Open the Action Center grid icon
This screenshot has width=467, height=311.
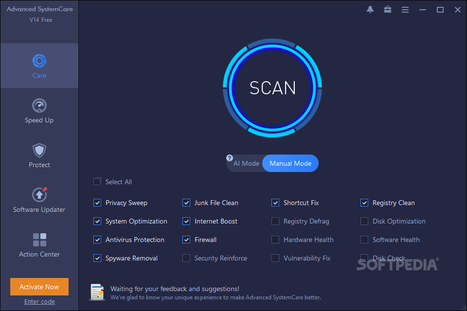point(39,240)
